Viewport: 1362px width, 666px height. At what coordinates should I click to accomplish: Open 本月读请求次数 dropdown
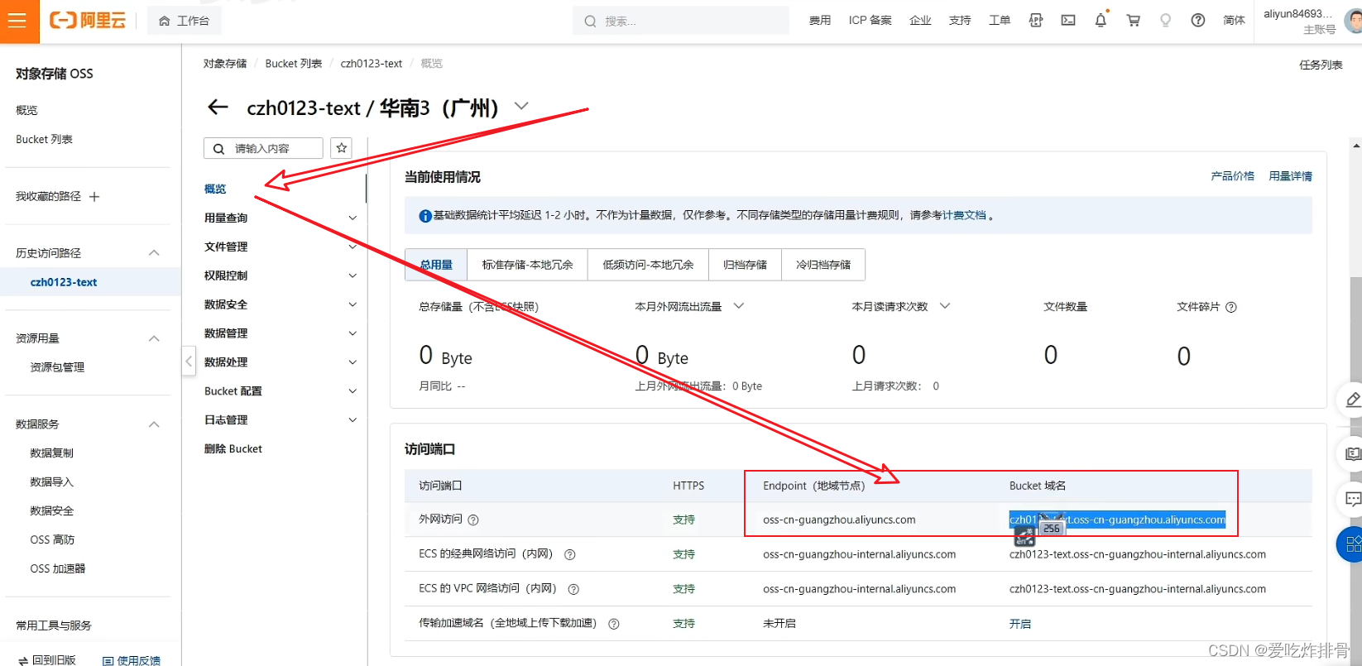pos(945,306)
